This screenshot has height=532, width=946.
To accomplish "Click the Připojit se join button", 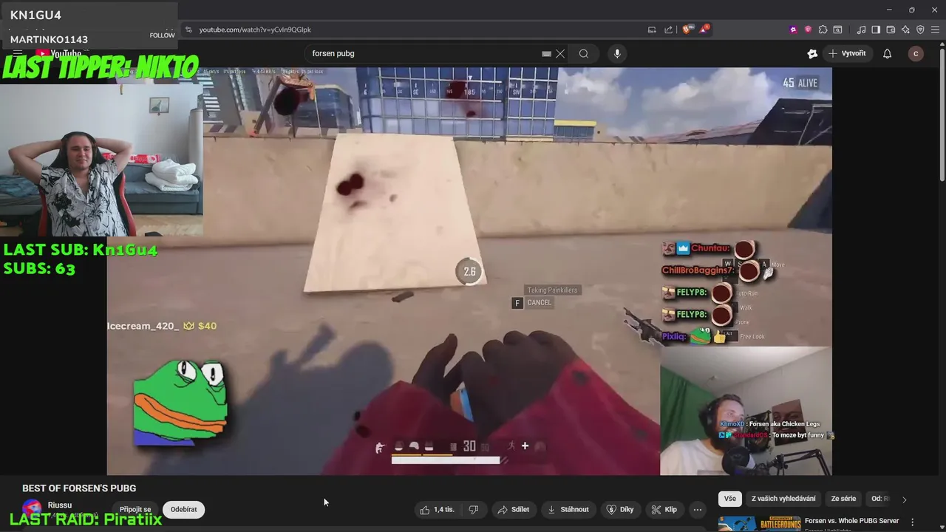I will tap(135, 509).
